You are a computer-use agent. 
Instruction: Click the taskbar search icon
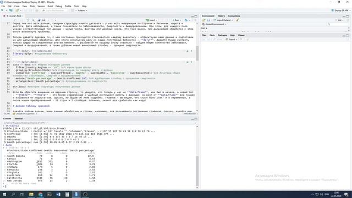[13, 194]
